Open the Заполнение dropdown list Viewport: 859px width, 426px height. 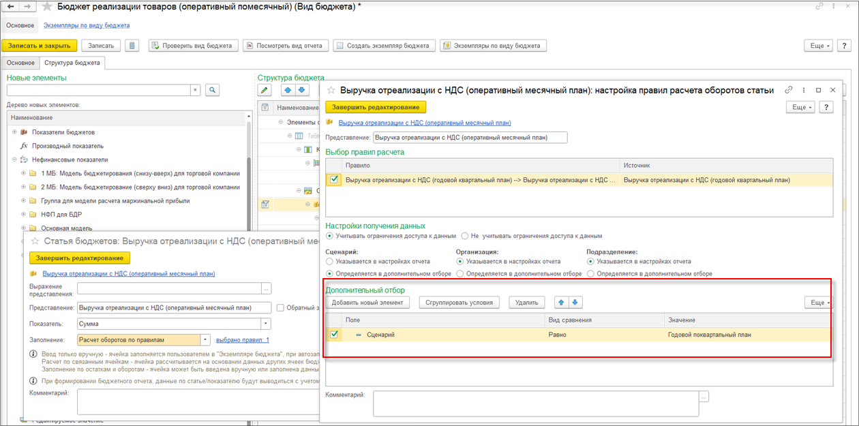click(x=205, y=339)
